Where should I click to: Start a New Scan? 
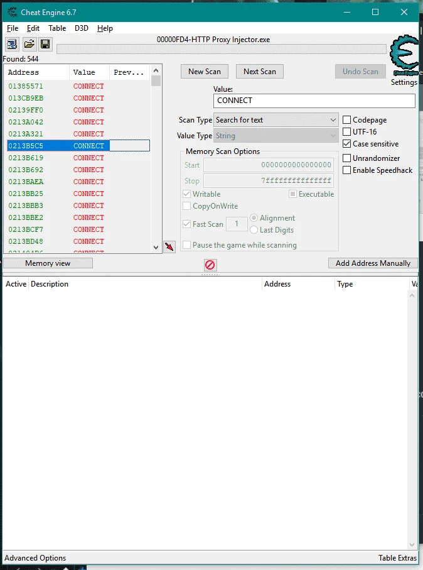[205, 72]
